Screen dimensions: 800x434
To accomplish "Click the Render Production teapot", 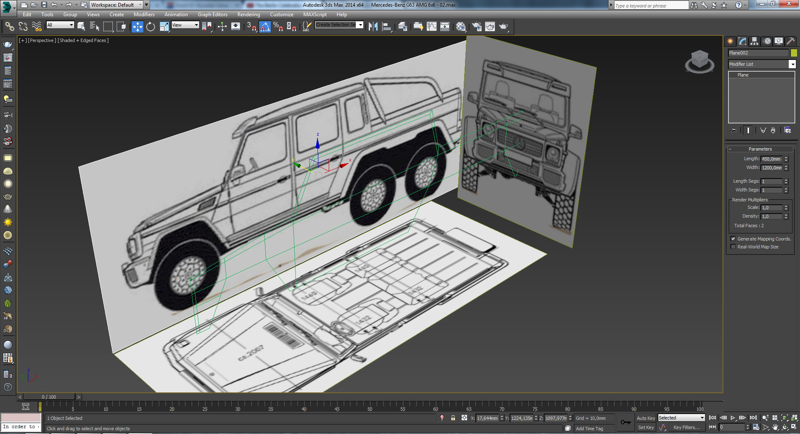I will point(504,27).
